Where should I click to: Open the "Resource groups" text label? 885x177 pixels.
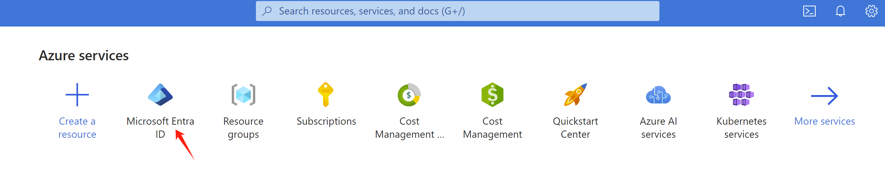coord(243,127)
